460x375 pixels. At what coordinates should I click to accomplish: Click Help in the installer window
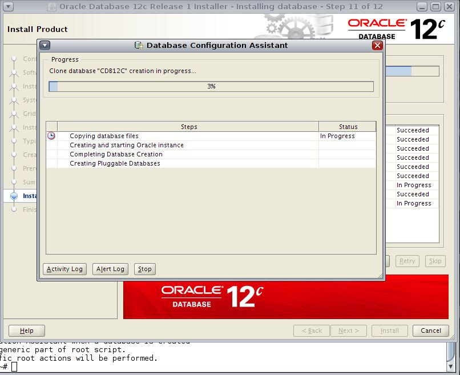[27, 330]
